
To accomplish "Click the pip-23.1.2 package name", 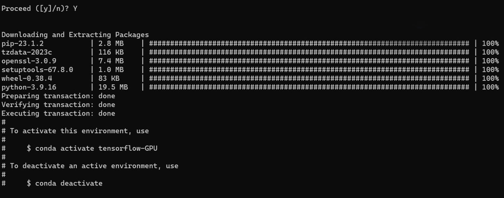I will tap(23, 44).
